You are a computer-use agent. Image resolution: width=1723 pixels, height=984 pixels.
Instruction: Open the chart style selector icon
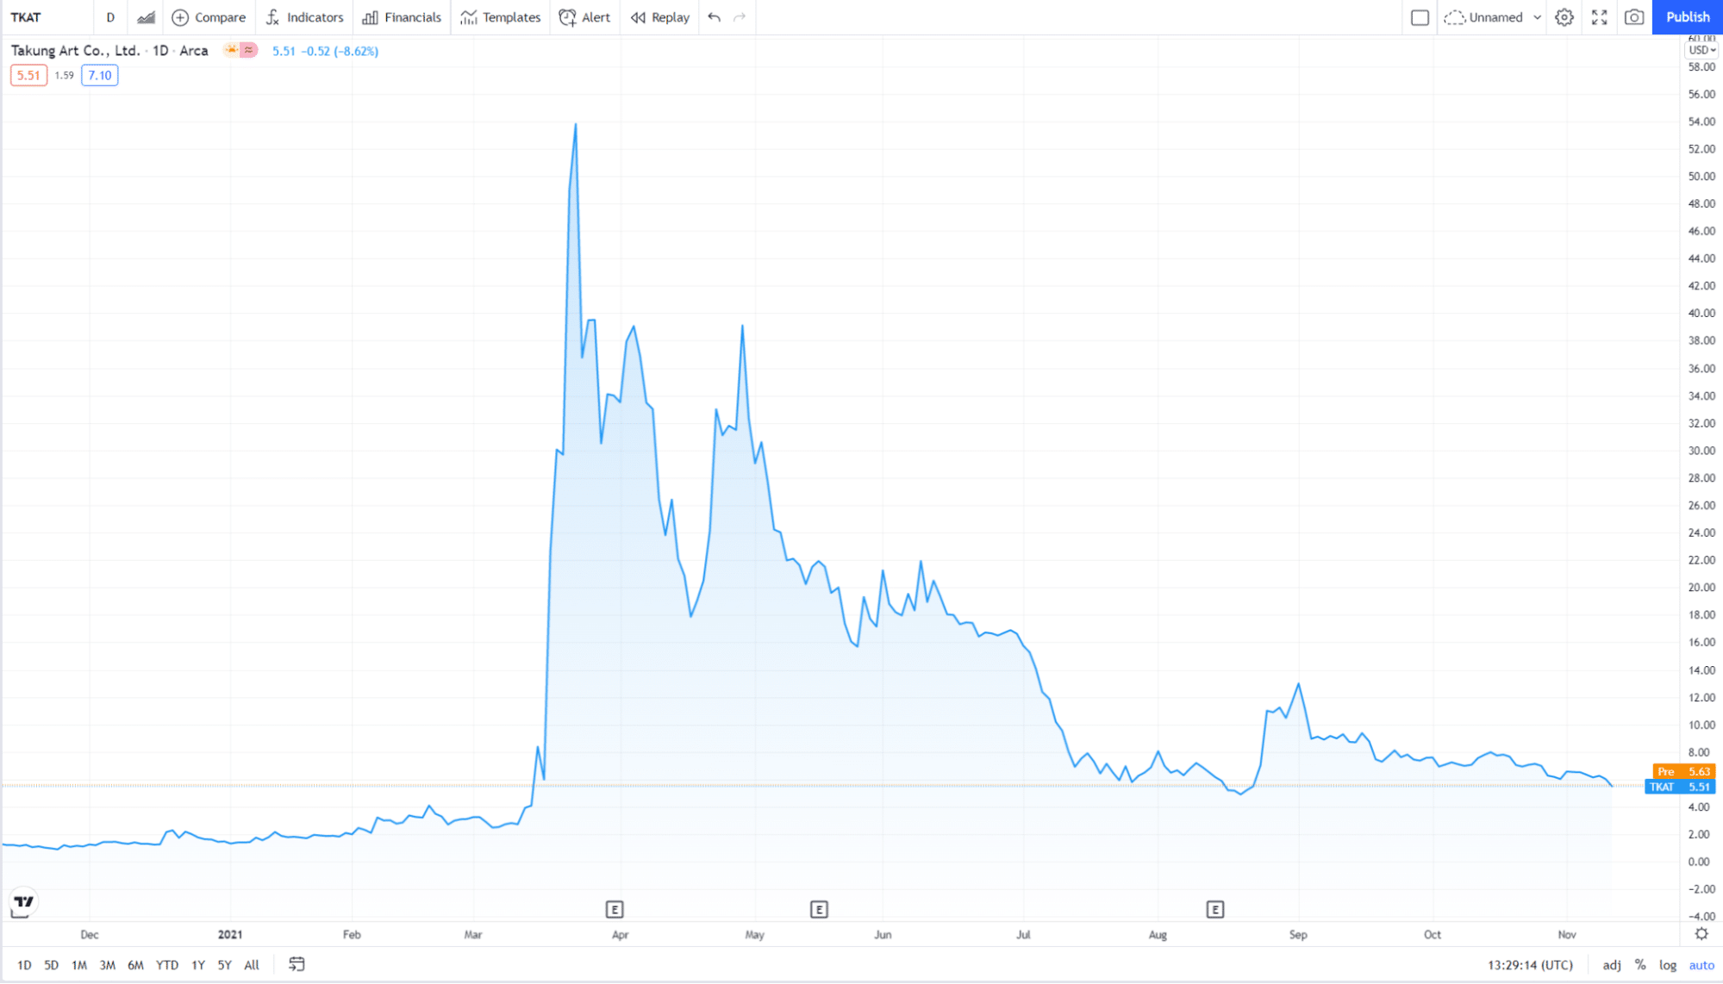(147, 17)
